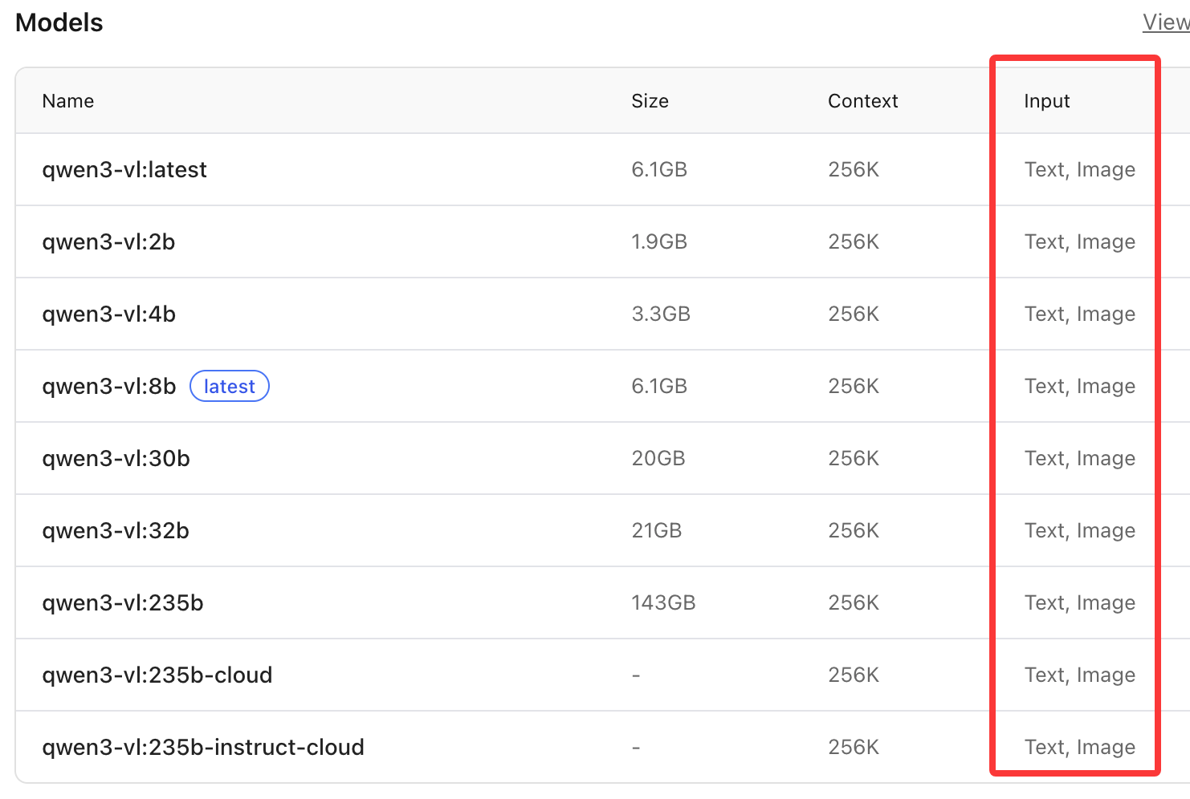Click the 21GB size value
This screenshot has height=799, width=1190.
tap(657, 531)
